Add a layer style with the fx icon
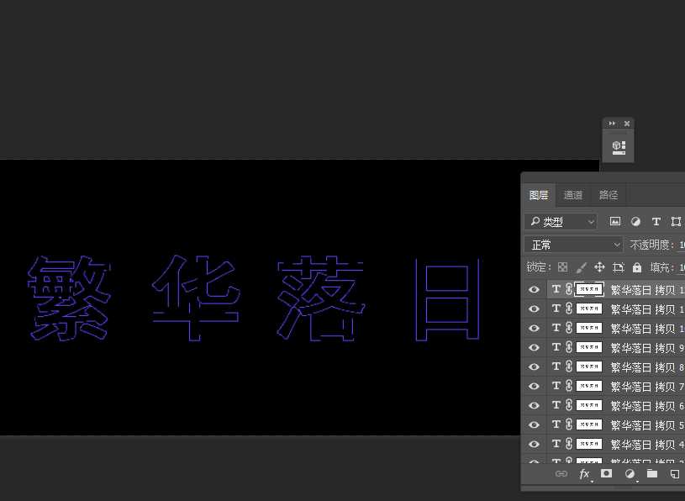685x501 pixels. coord(585,473)
